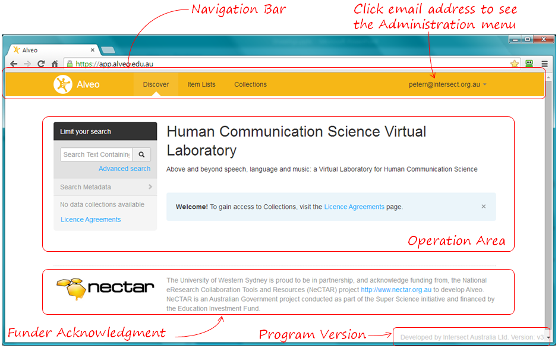Open the Advanced search link
Image resolution: width=558 pixels, height=348 pixels.
125,169
